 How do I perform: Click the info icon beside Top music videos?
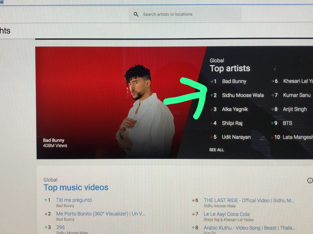(x=310, y=180)
